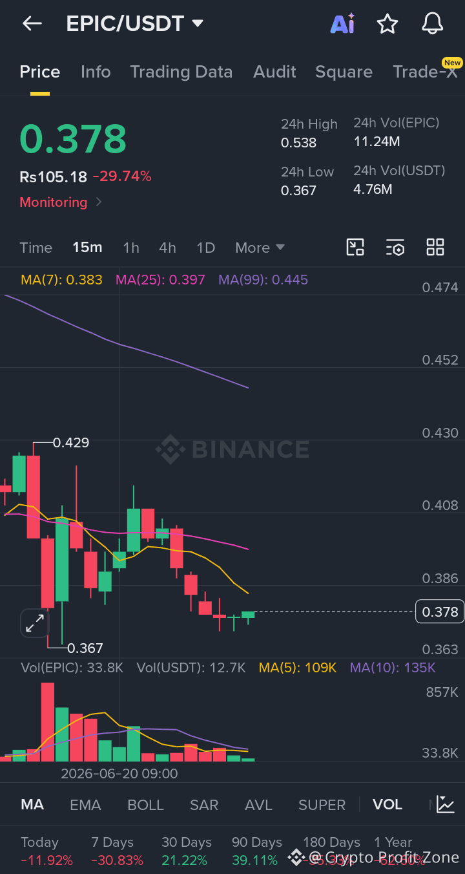Expand chart to fullscreen arrows icon

[35, 623]
